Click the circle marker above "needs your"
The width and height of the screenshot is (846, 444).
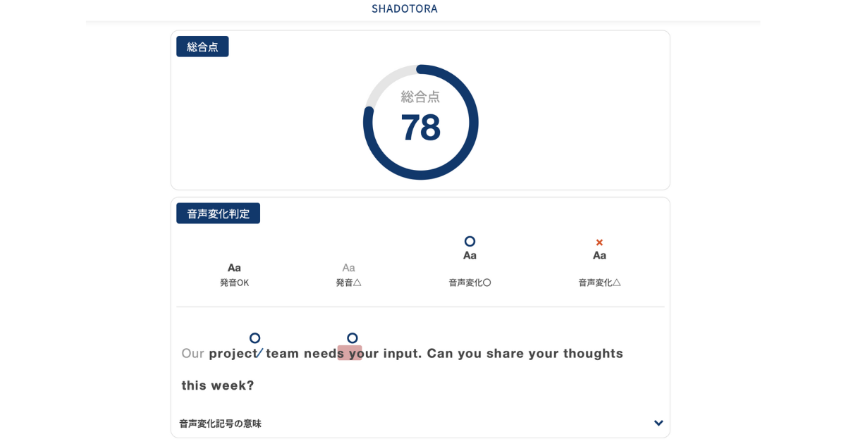pos(352,338)
